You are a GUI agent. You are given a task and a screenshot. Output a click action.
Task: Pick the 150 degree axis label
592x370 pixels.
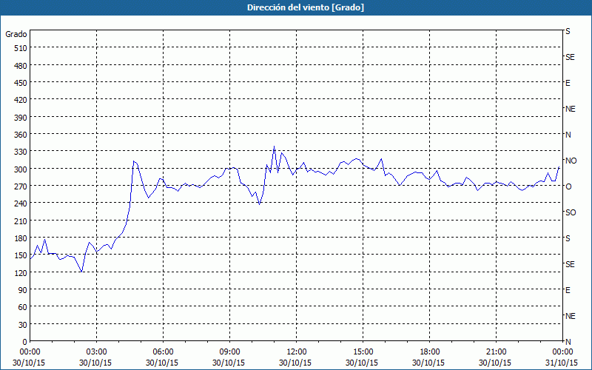pyautogui.click(x=21, y=255)
